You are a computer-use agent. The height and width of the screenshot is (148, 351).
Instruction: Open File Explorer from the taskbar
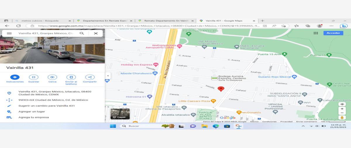coord(204,126)
